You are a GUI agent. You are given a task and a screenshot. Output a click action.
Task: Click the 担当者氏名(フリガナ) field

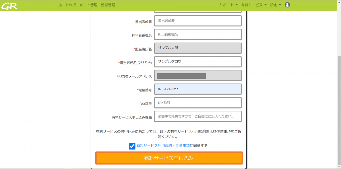click(198, 62)
